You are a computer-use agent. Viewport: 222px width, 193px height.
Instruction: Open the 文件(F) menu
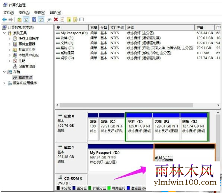point(9,13)
